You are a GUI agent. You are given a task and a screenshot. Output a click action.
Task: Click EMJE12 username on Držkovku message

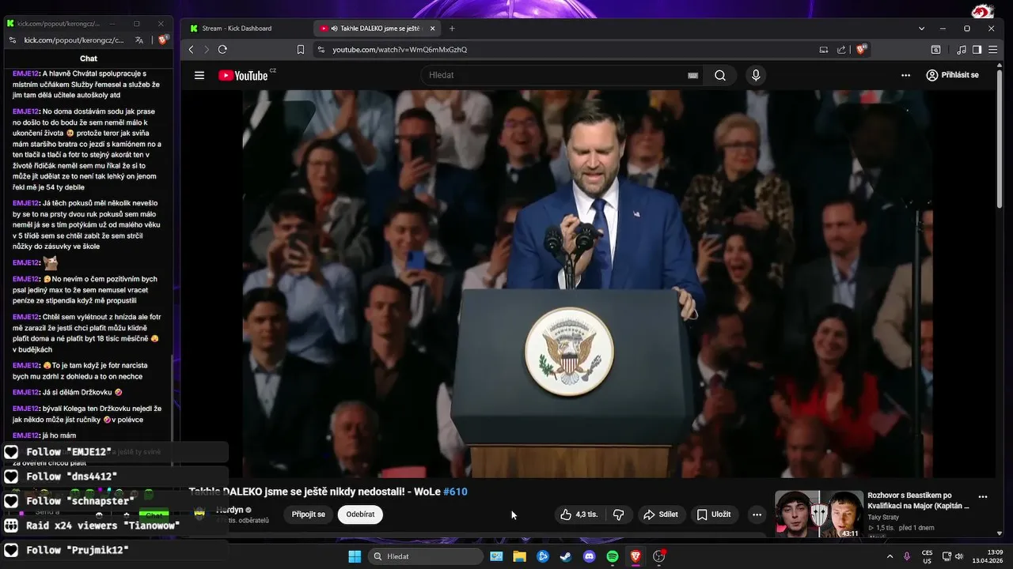click(x=26, y=392)
